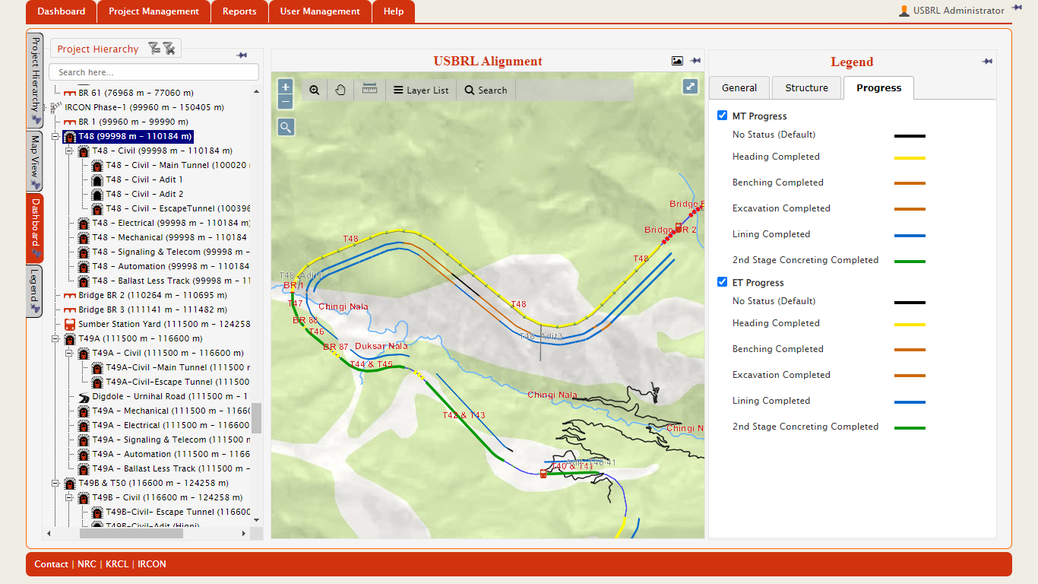Image resolution: width=1038 pixels, height=584 pixels.
Task: Select the pan hand tool
Action: tap(340, 90)
